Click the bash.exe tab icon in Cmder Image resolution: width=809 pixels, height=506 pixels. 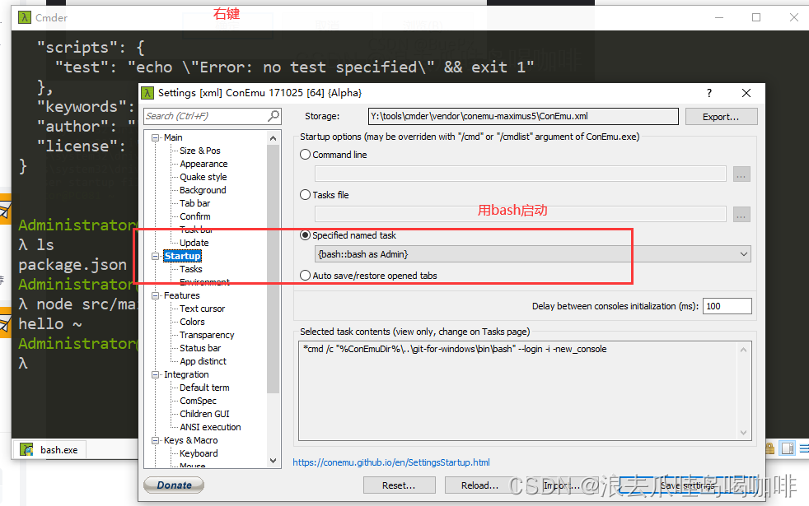[x=27, y=450]
